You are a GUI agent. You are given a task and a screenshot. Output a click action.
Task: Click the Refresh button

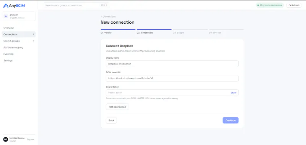pyautogui.click(x=294, y=5)
